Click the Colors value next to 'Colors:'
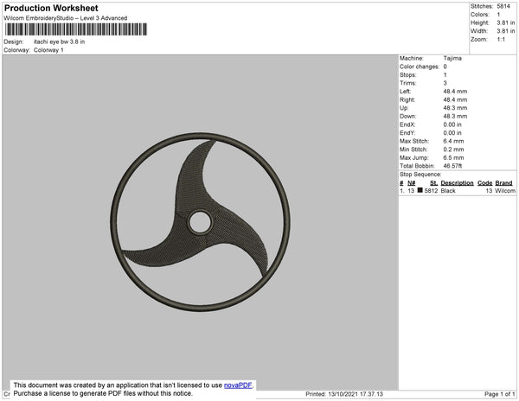Screen dimensions: 519x401 click(x=498, y=15)
